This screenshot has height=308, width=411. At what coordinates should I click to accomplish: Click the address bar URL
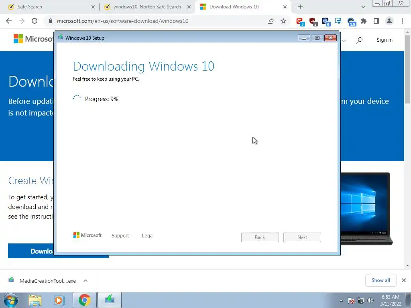point(123,21)
